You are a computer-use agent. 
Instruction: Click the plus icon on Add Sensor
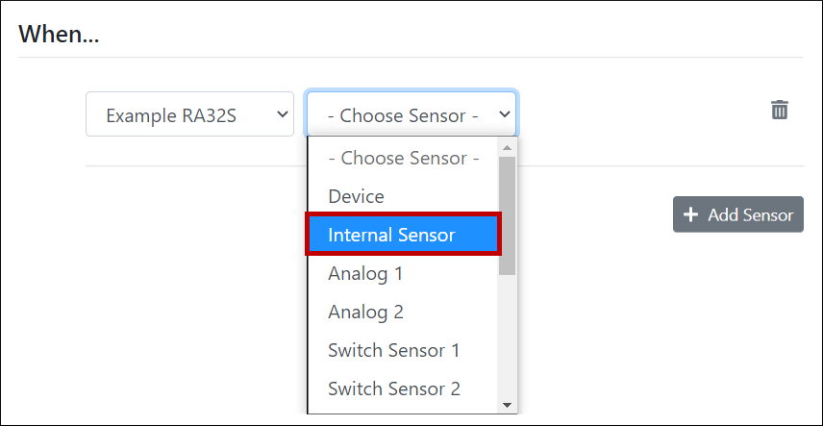point(690,214)
